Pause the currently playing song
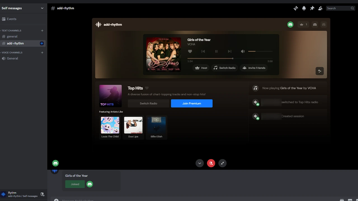 click(216, 51)
